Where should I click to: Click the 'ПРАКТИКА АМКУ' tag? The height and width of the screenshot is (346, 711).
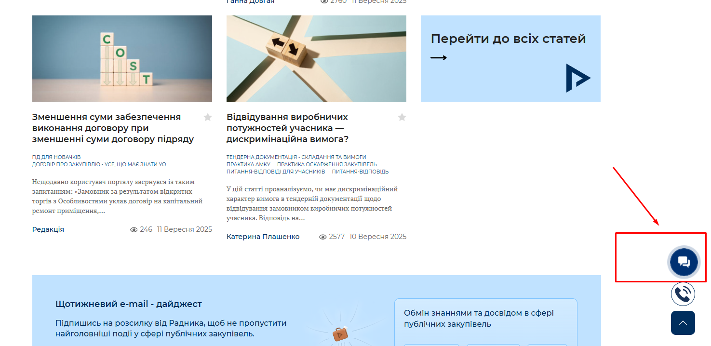pyautogui.click(x=248, y=164)
